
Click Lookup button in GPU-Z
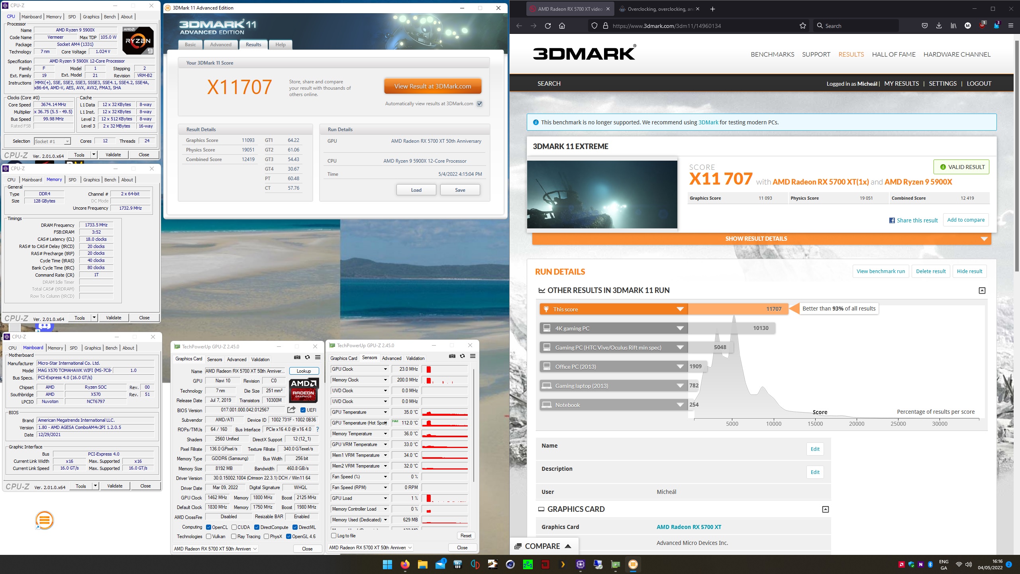(304, 371)
